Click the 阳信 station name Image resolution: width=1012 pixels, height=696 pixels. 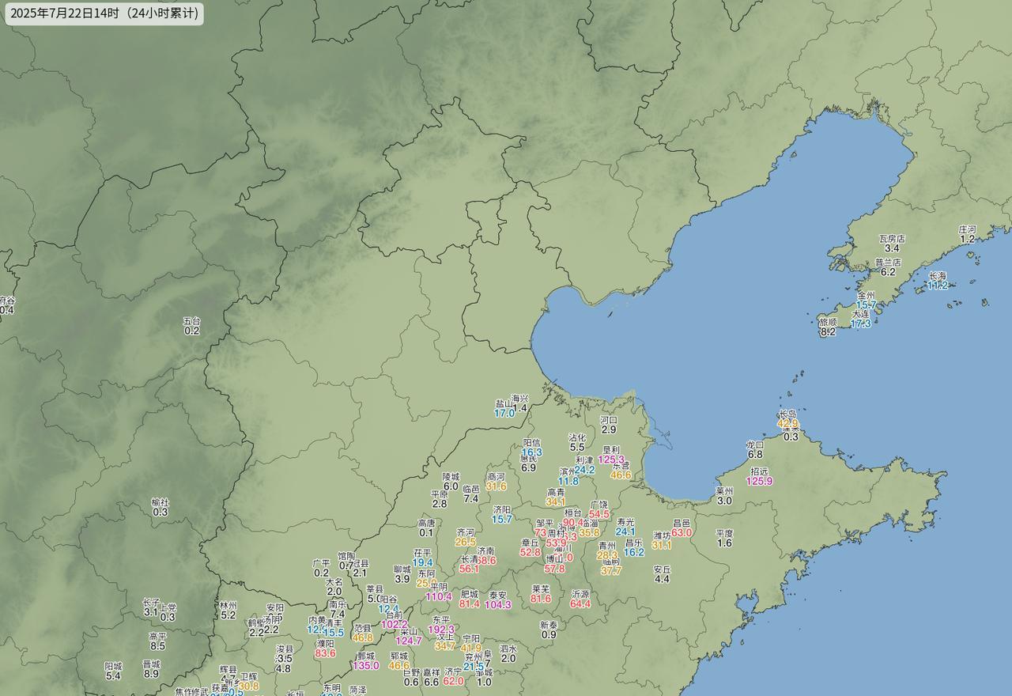(531, 443)
